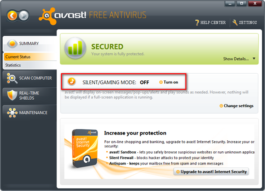
Task: Click the avast! Internet Security box image
Action: coord(85,149)
